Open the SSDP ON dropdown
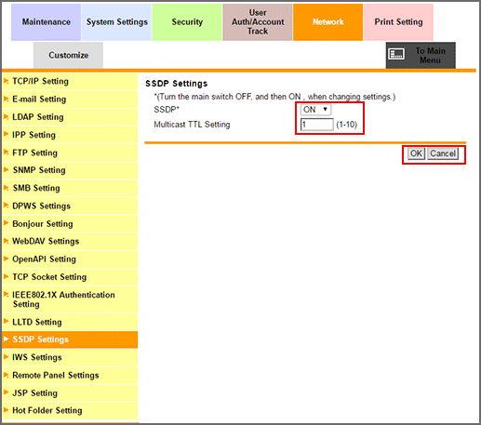 point(315,110)
